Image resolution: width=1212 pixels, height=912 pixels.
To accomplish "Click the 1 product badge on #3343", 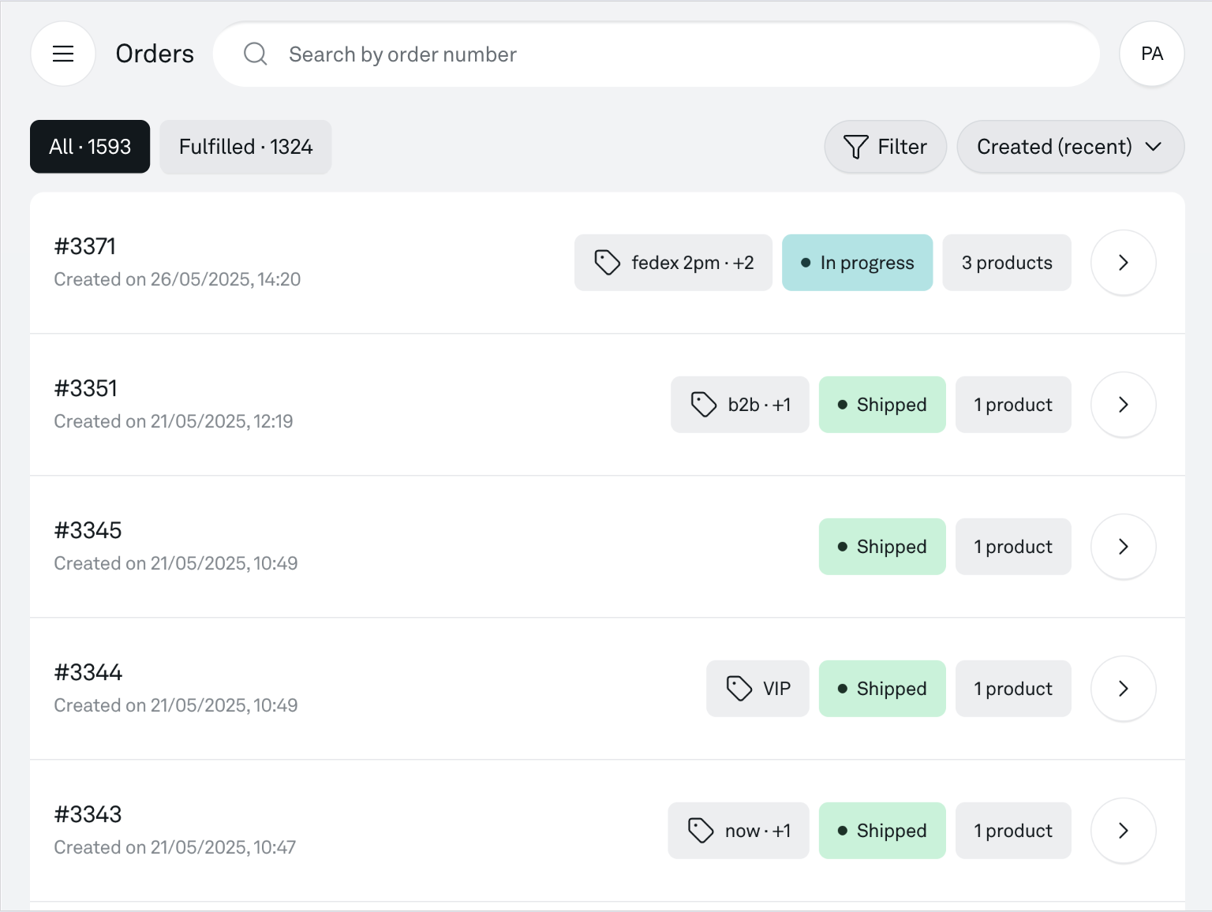I will [x=1013, y=831].
